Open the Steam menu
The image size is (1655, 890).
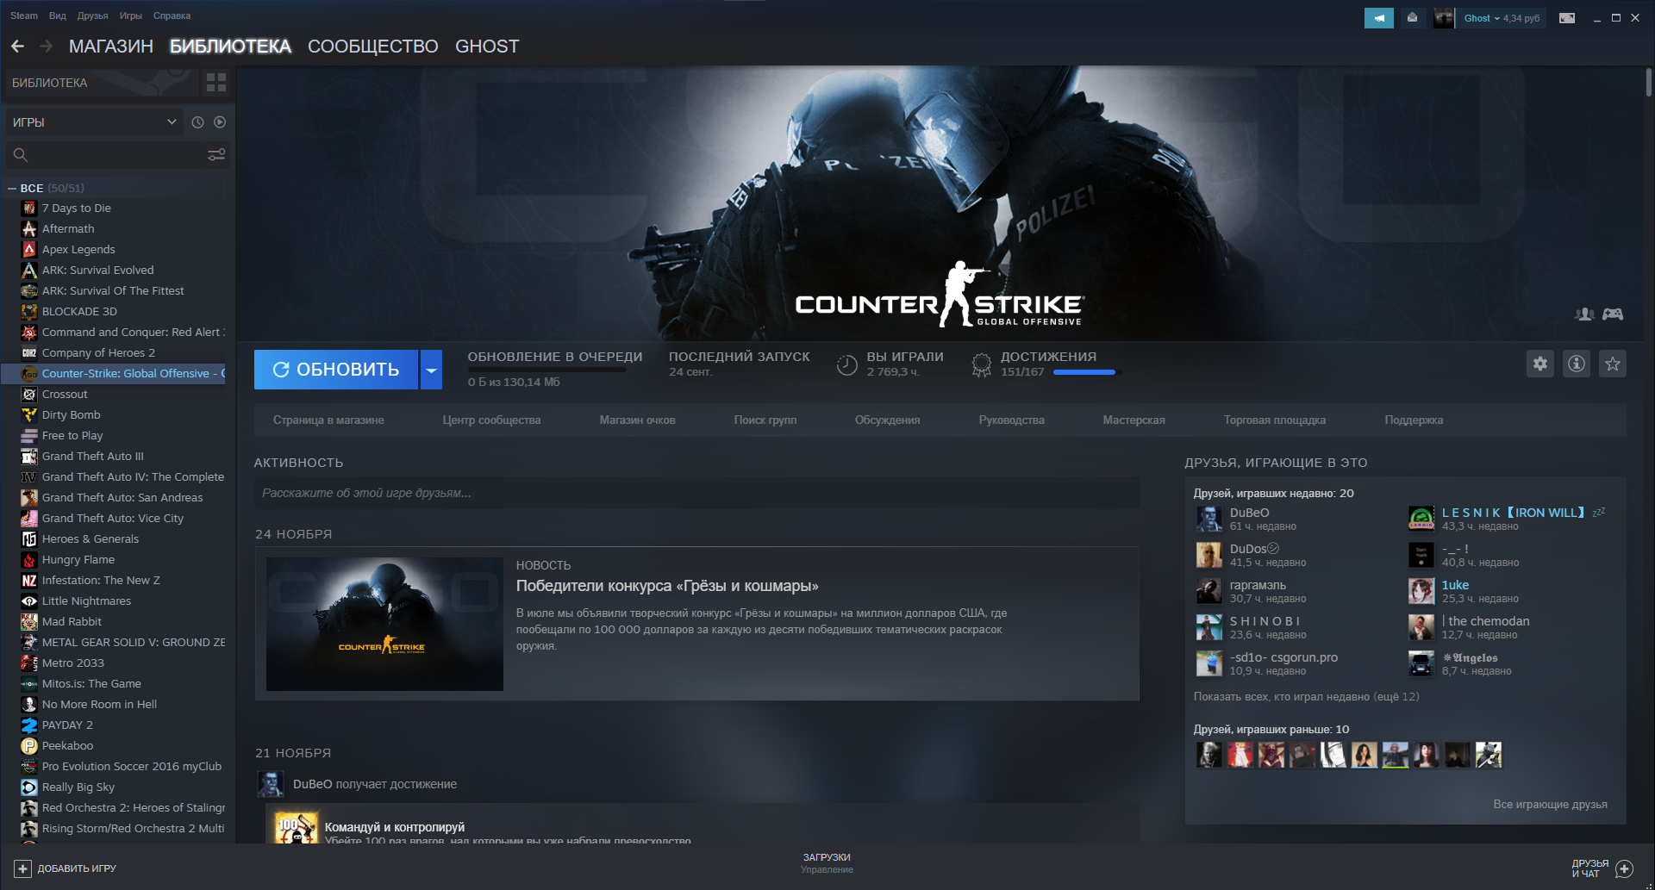tap(24, 16)
